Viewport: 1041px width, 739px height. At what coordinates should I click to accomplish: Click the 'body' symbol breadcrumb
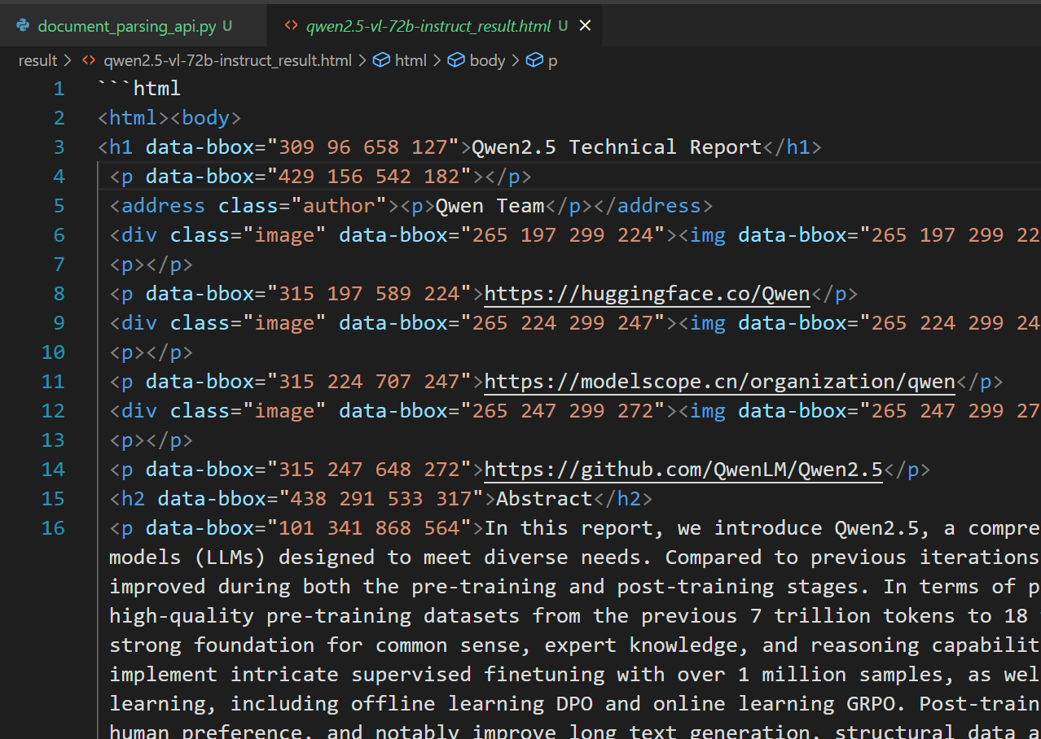487,60
